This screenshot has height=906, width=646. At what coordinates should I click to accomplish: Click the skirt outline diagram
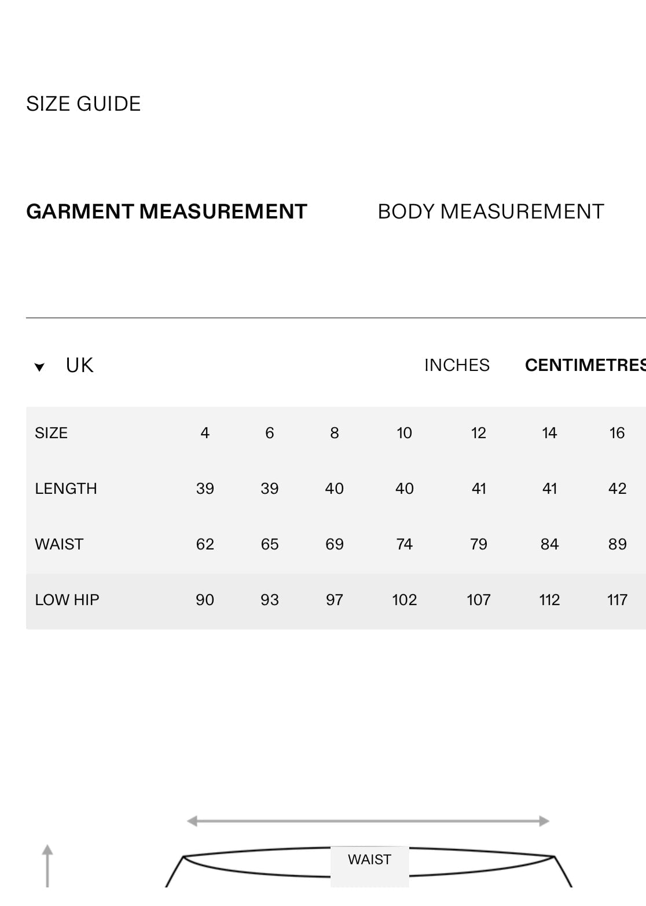click(x=369, y=867)
